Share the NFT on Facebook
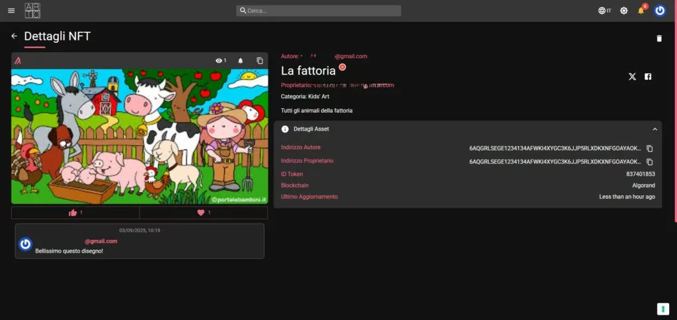The height and width of the screenshot is (320, 677). pyautogui.click(x=648, y=77)
